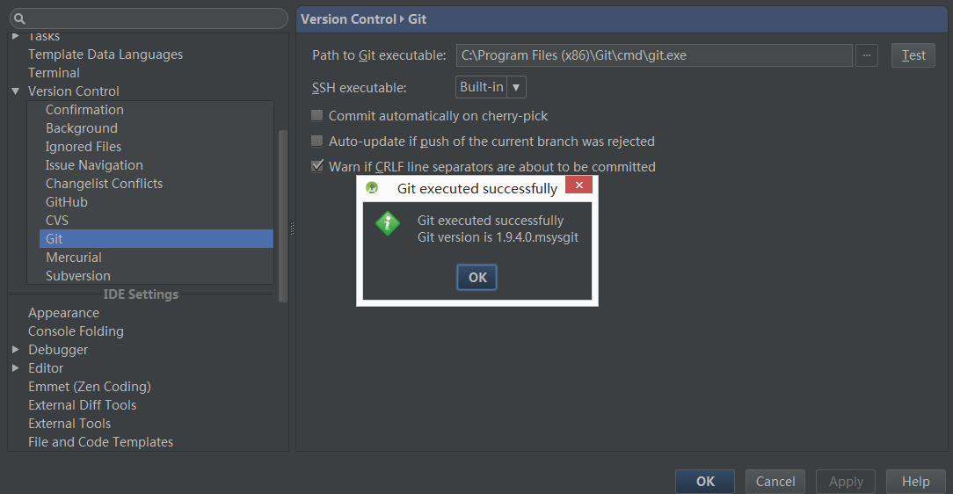Close the Git executed successfully dialog

[578, 185]
